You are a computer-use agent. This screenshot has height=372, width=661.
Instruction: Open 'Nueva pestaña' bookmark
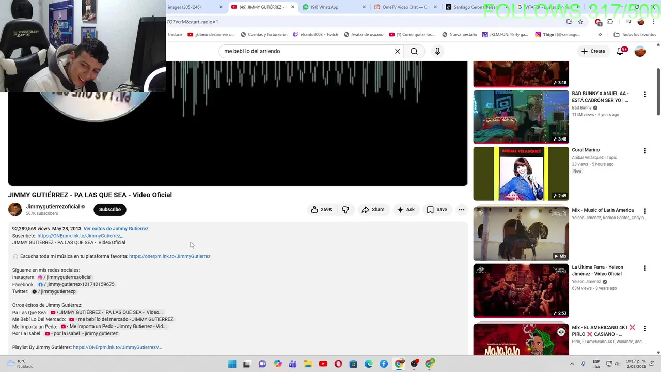[459, 35]
